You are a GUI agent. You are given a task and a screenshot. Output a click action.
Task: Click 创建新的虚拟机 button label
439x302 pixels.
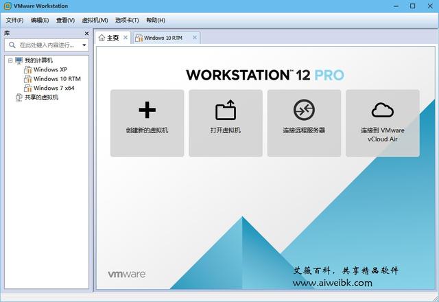[147, 130]
